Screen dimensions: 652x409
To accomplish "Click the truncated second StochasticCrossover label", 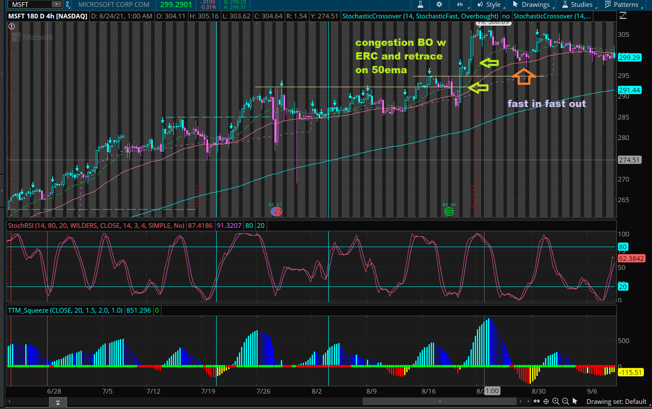I will click(552, 16).
